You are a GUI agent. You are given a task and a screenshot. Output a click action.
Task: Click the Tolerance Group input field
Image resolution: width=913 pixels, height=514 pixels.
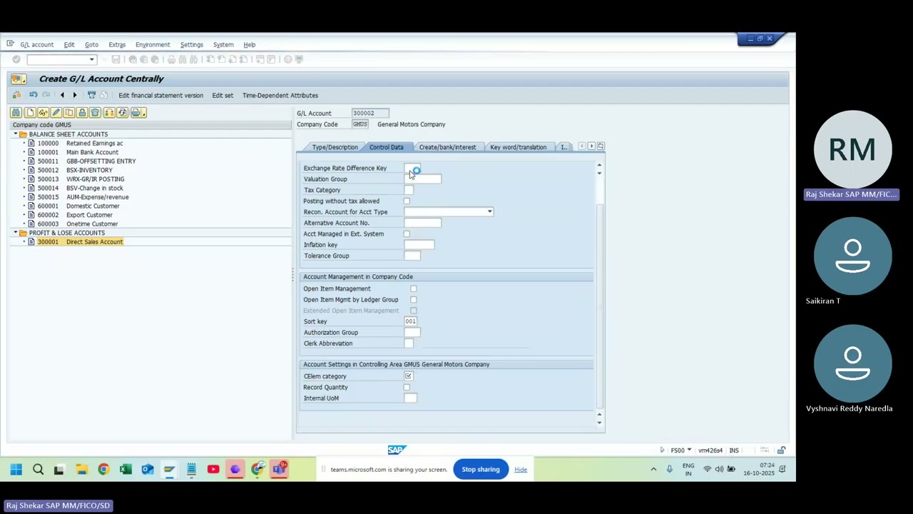click(412, 256)
